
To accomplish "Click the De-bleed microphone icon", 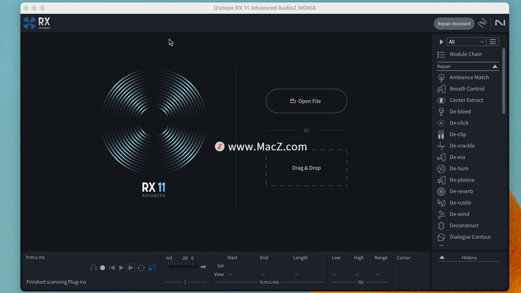I will (441, 112).
